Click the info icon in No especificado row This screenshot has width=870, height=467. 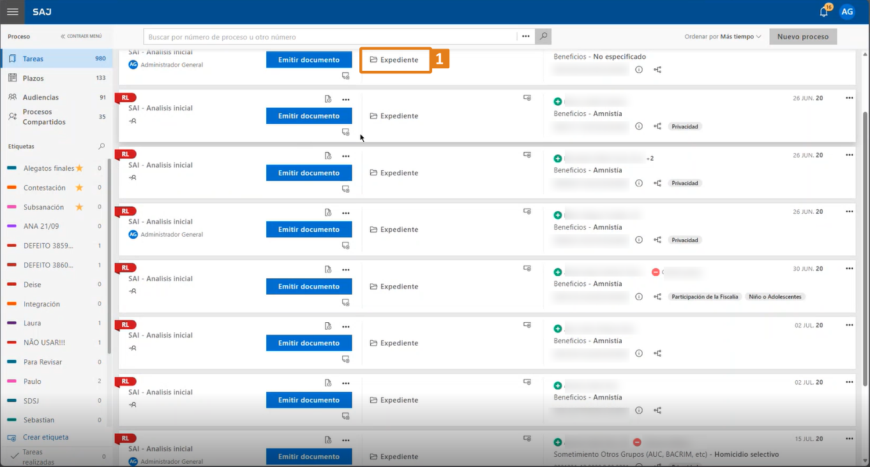(x=639, y=70)
